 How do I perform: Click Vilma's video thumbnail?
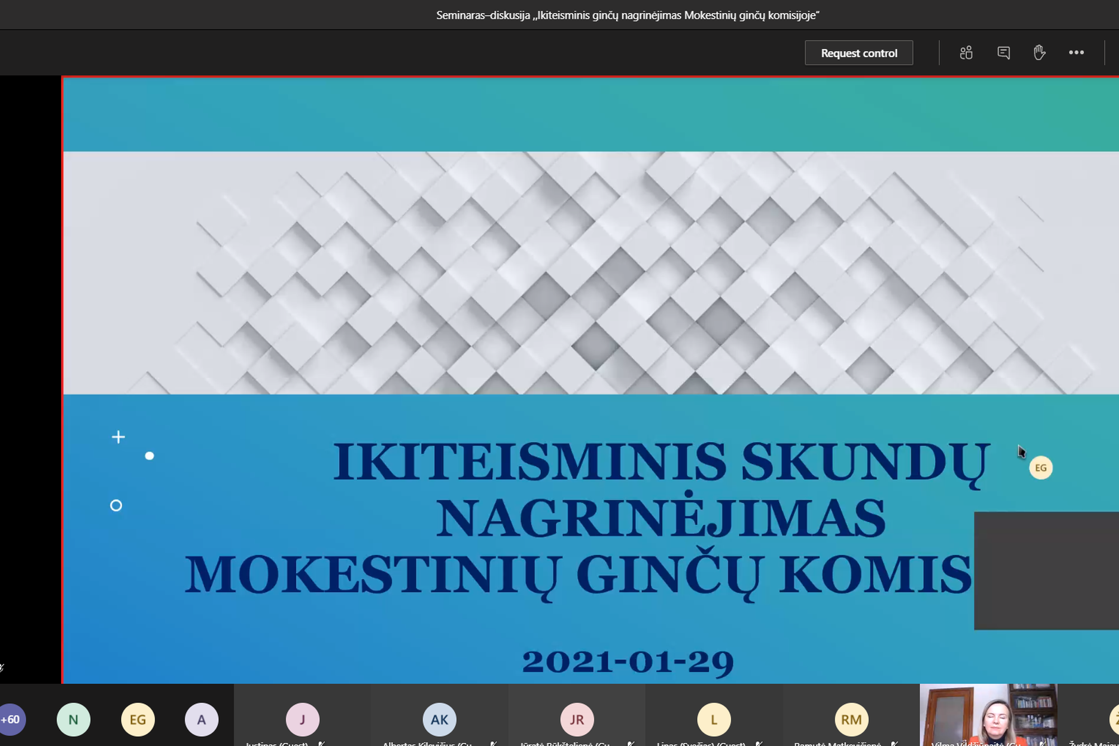click(988, 715)
